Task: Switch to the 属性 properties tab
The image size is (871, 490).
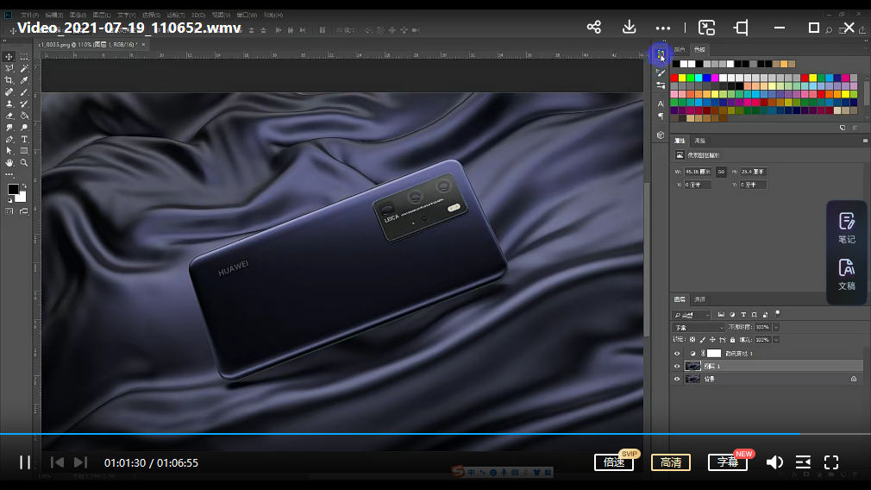Action: click(680, 141)
